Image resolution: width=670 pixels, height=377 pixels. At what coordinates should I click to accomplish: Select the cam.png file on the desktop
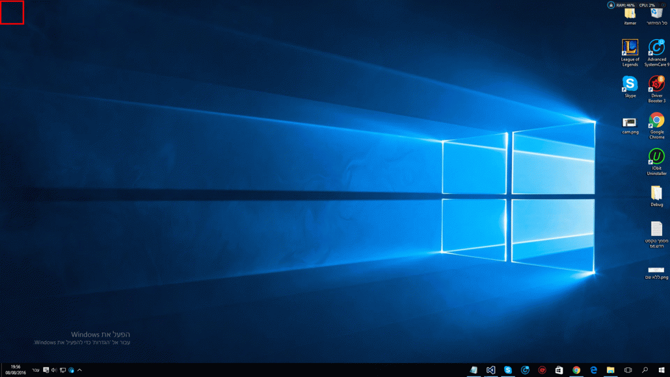[x=630, y=126]
